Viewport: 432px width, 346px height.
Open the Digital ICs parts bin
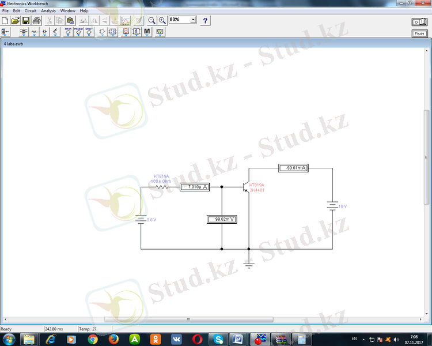point(89,32)
